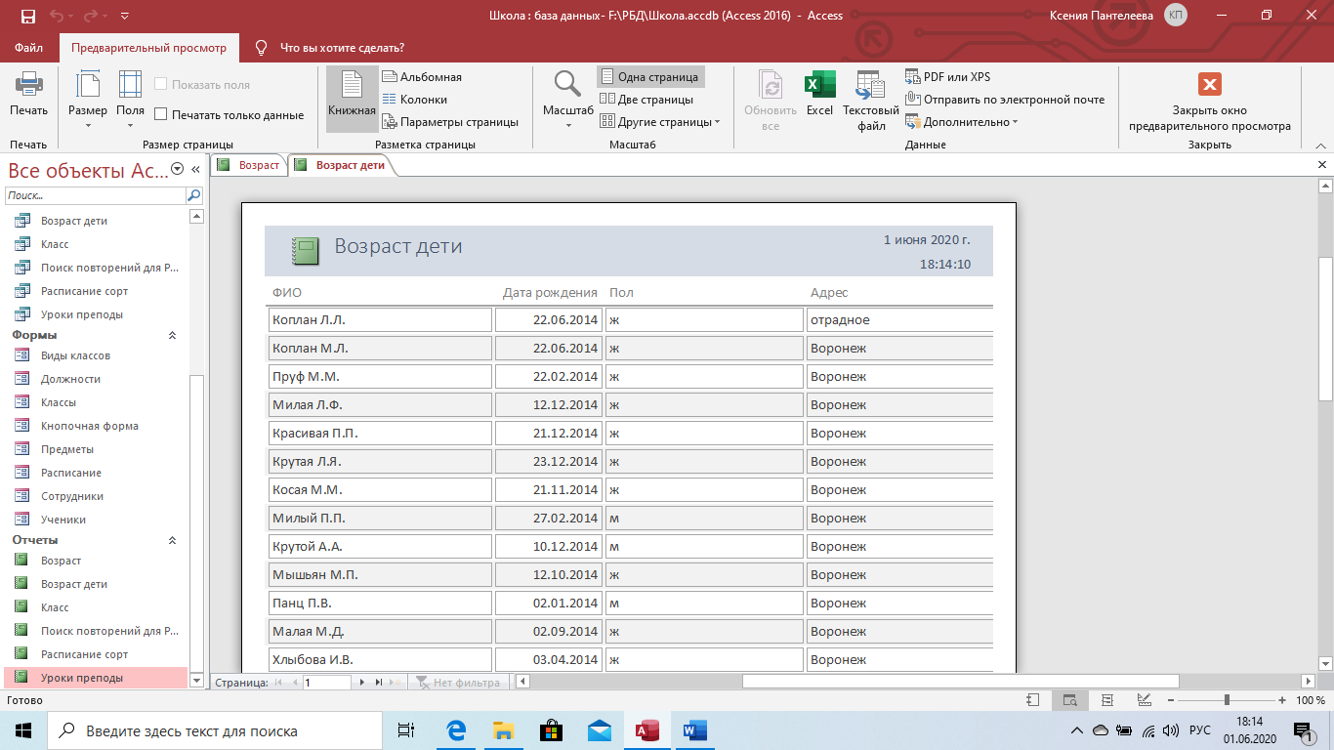1334x750 pixels.
Task: Open the Word taskbar icon
Action: [695, 730]
